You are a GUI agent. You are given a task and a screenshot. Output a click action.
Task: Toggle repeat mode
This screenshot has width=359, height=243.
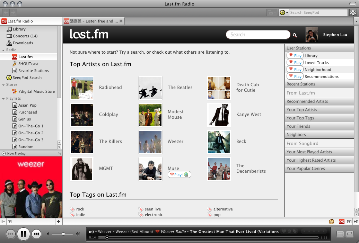[x=350, y=234]
